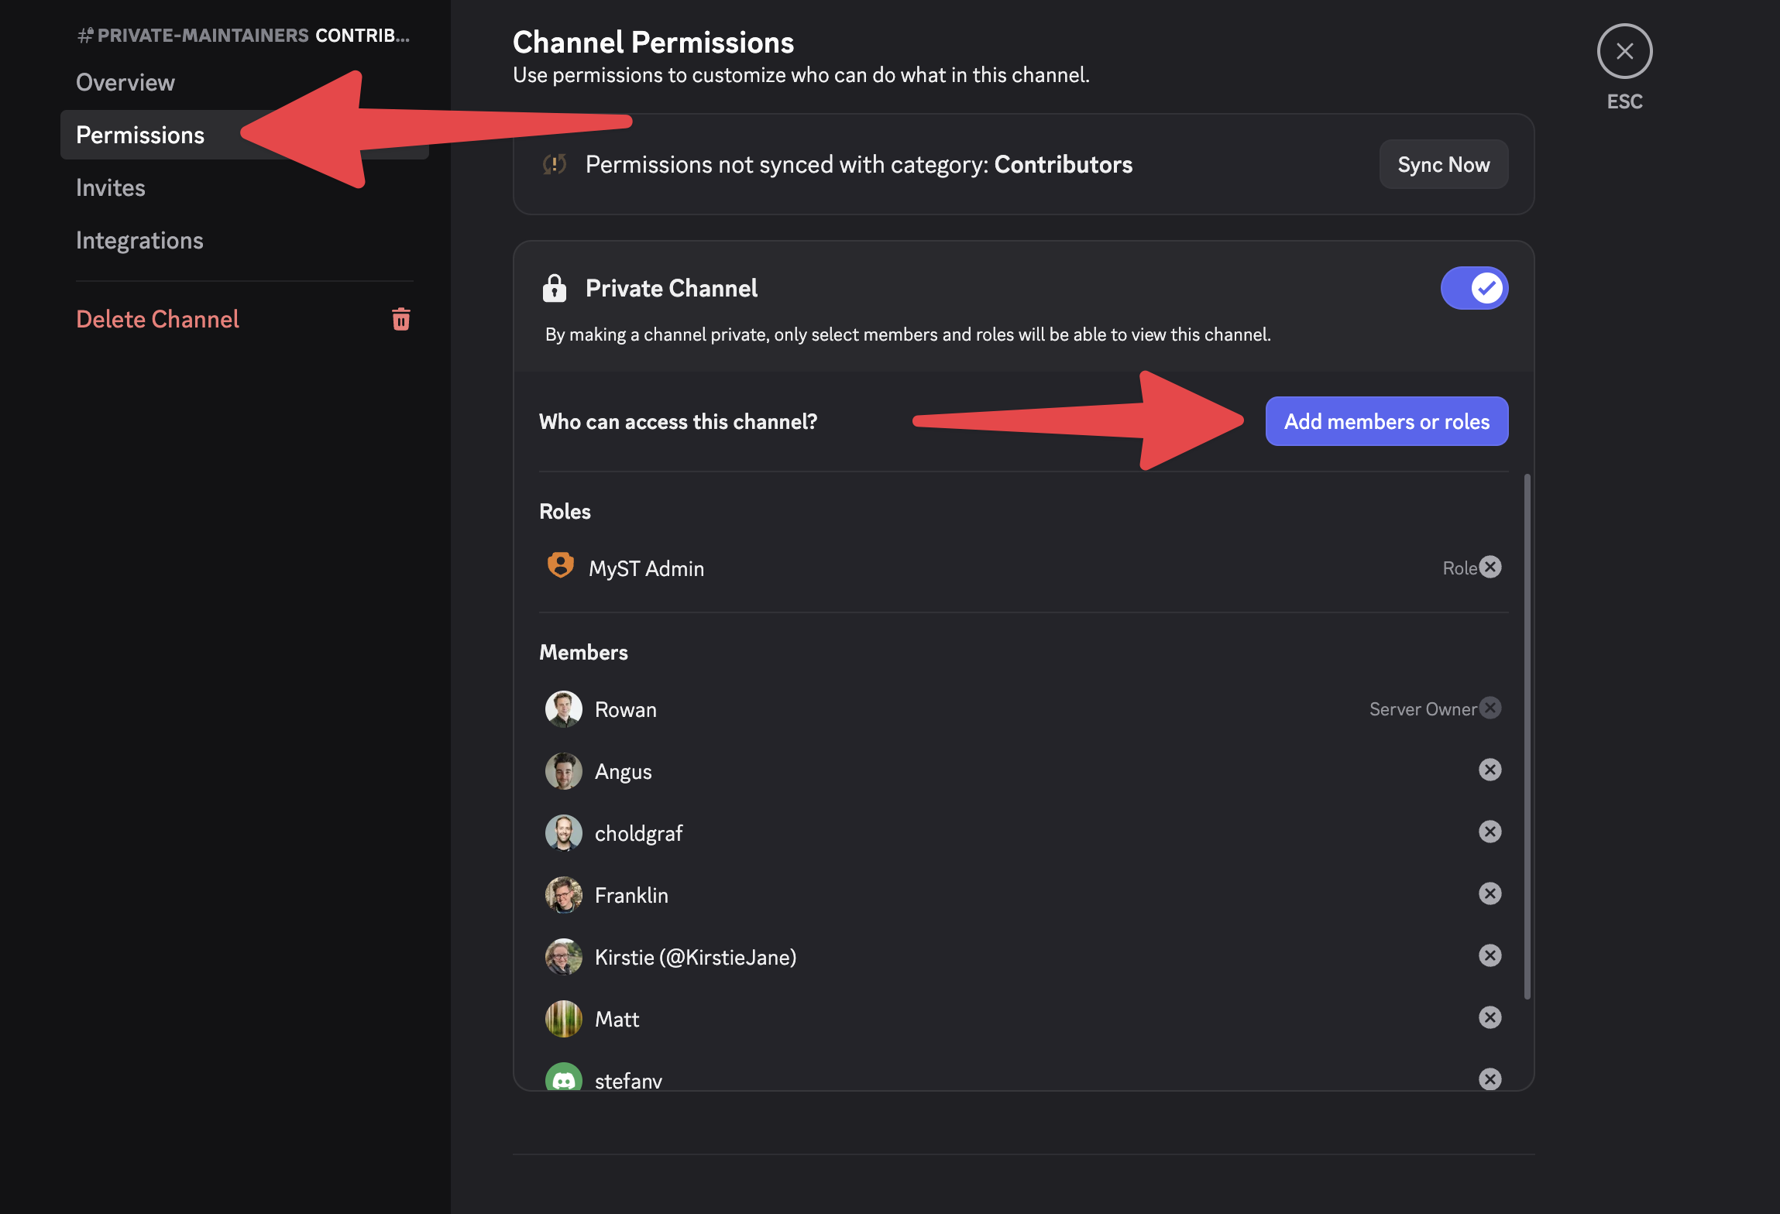Remove Angus from channel access
The height and width of the screenshot is (1214, 1780).
point(1490,770)
